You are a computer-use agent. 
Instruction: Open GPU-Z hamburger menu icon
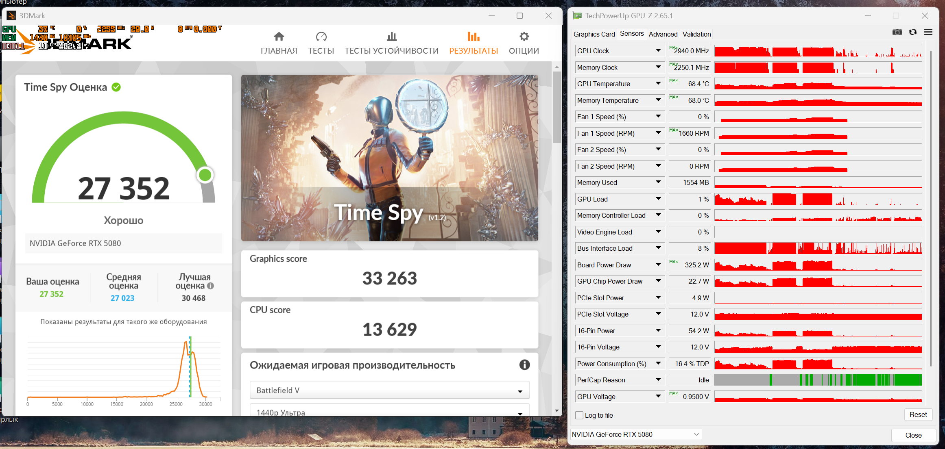click(x=928, y=32)
